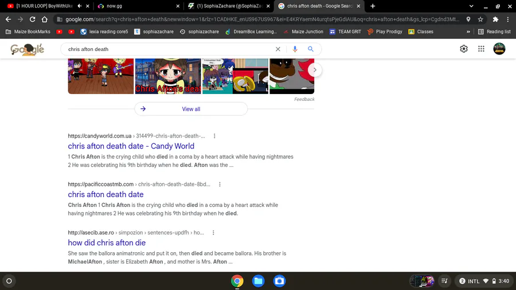Open first YouTube bookmark icon

click(59, 32)
